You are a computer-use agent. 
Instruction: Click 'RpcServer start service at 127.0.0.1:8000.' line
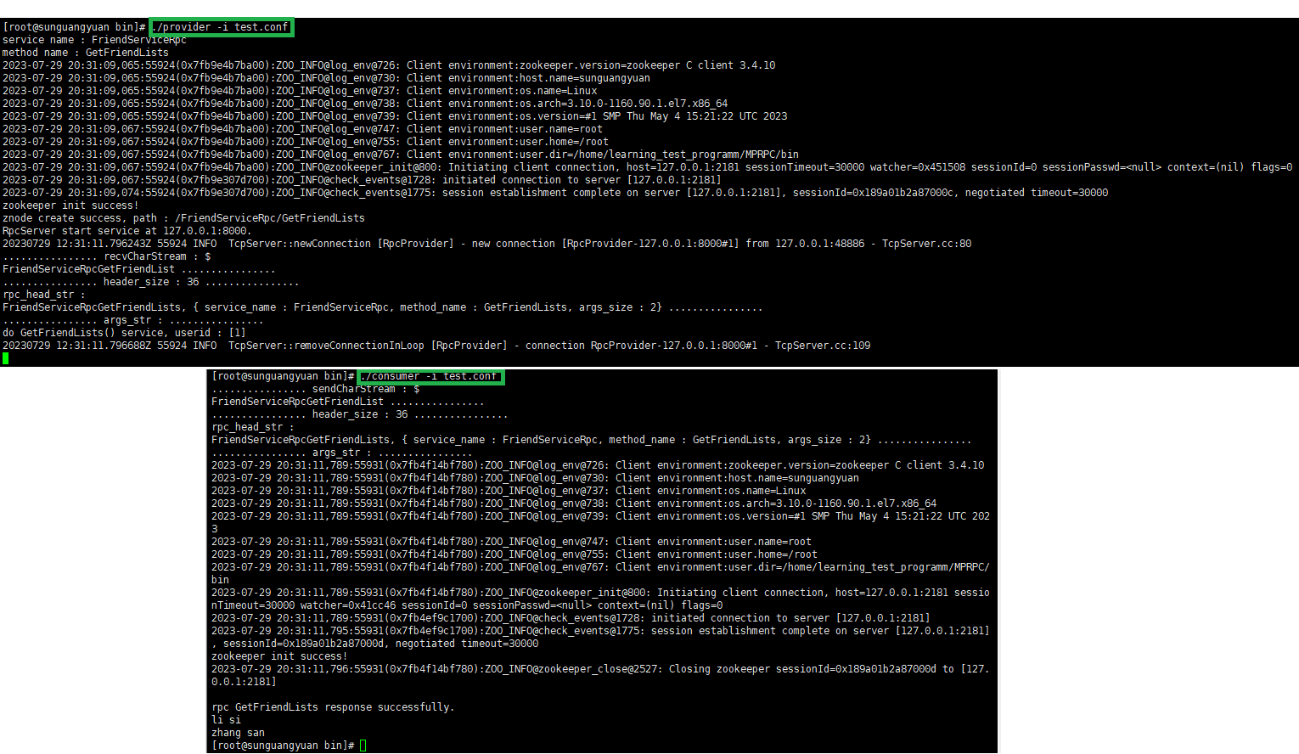click(x=127, y=231)
